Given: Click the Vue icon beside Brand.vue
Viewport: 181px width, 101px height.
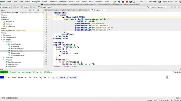Looking at the screenshot, I should [9, 46].
